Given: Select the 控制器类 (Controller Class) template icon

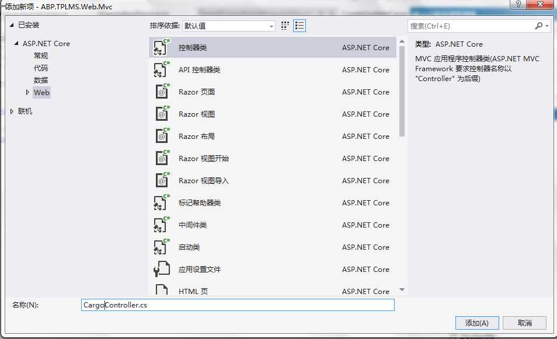Looking at the screenshot, I should click(x=158, y=47).
